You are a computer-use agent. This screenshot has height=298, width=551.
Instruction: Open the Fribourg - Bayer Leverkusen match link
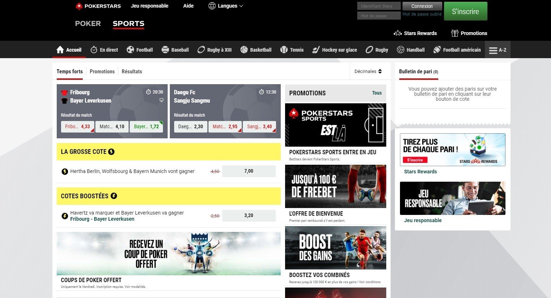pos(102,219)
